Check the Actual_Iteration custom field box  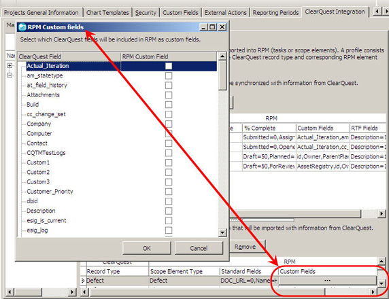click(x=169, y=66)
